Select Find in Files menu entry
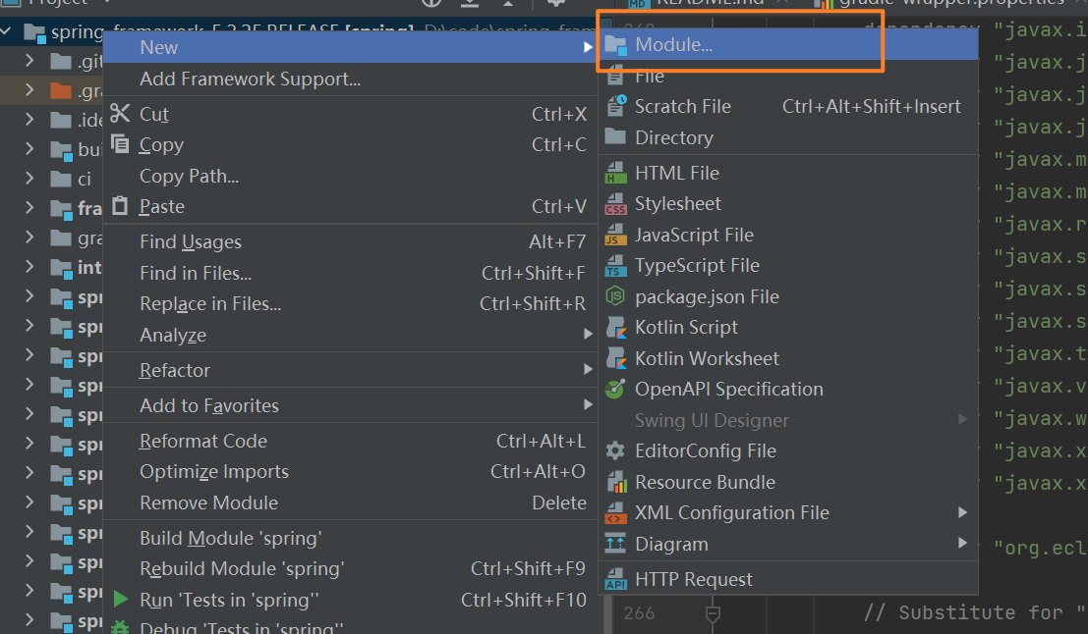Screen dimensions: 1088x634 click(x=196, y=273)
